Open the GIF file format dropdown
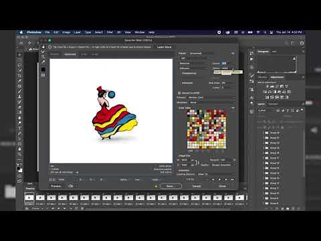Image resolution: width=321 pixels, height=241 pixels. [x=193, y=58]
